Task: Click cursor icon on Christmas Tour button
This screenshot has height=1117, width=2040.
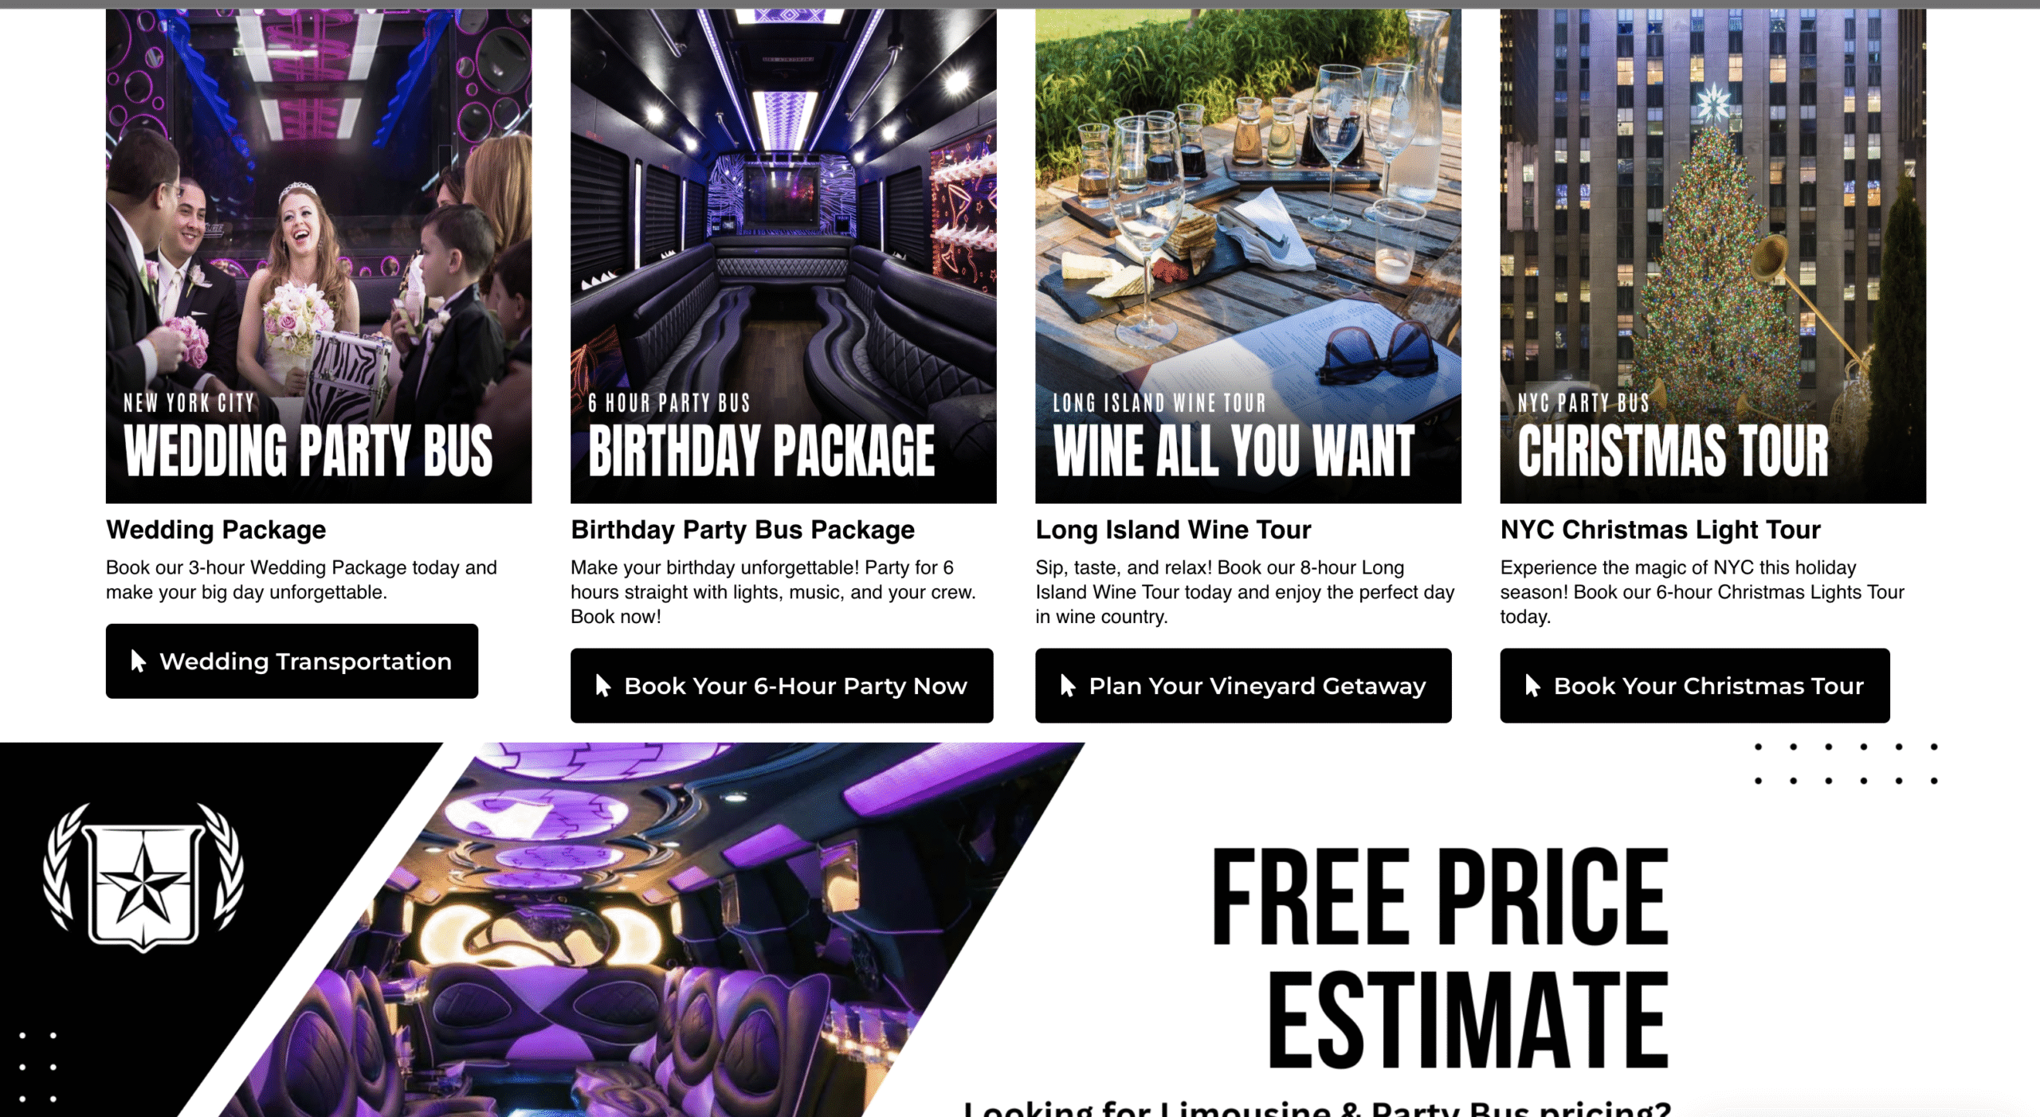Action: tap(1532, 686)
